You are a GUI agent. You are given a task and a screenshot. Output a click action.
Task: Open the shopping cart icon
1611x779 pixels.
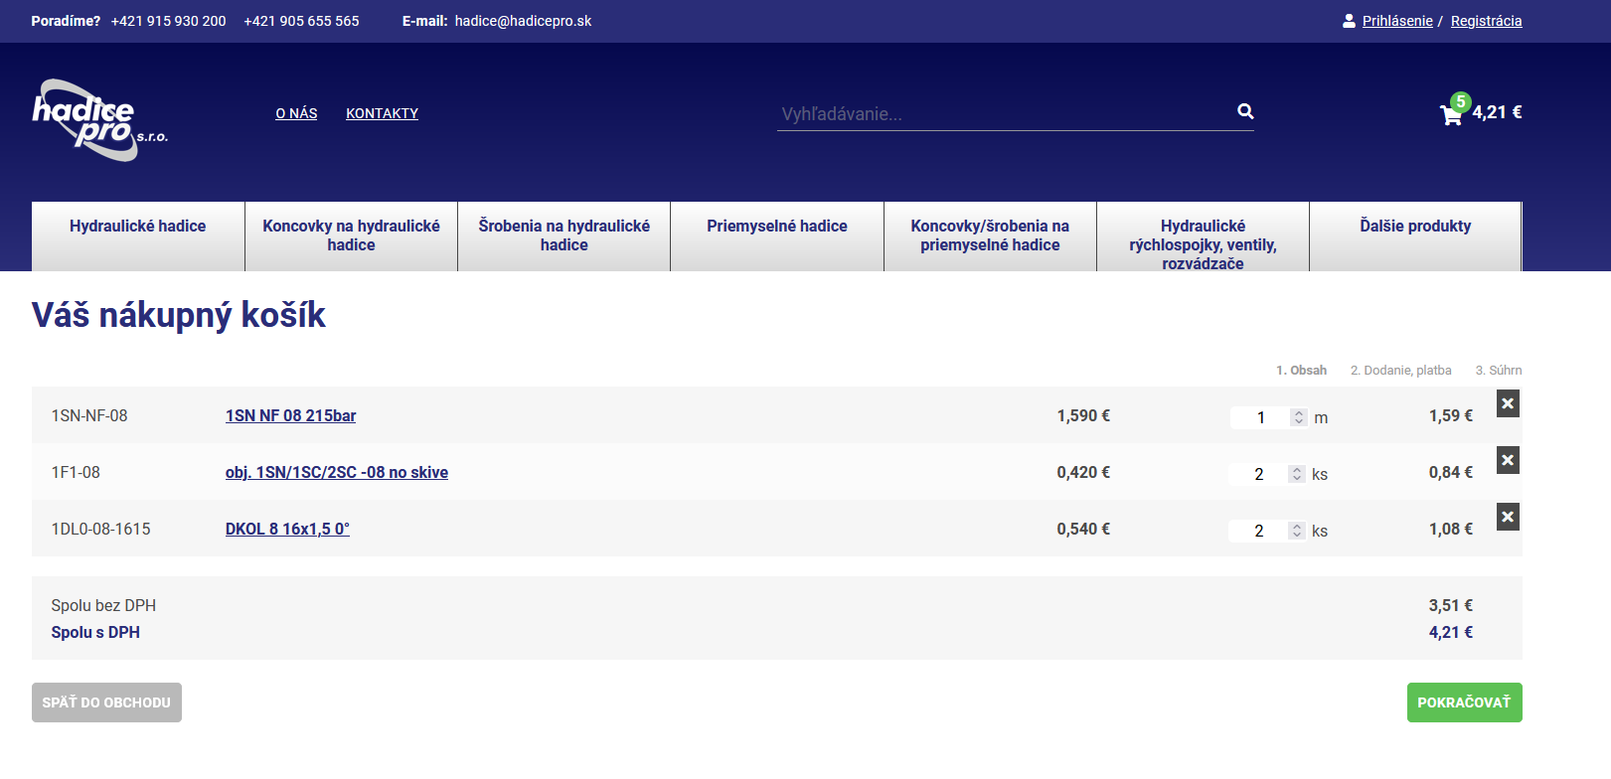pyautogui.click(x=1451, y=115)
